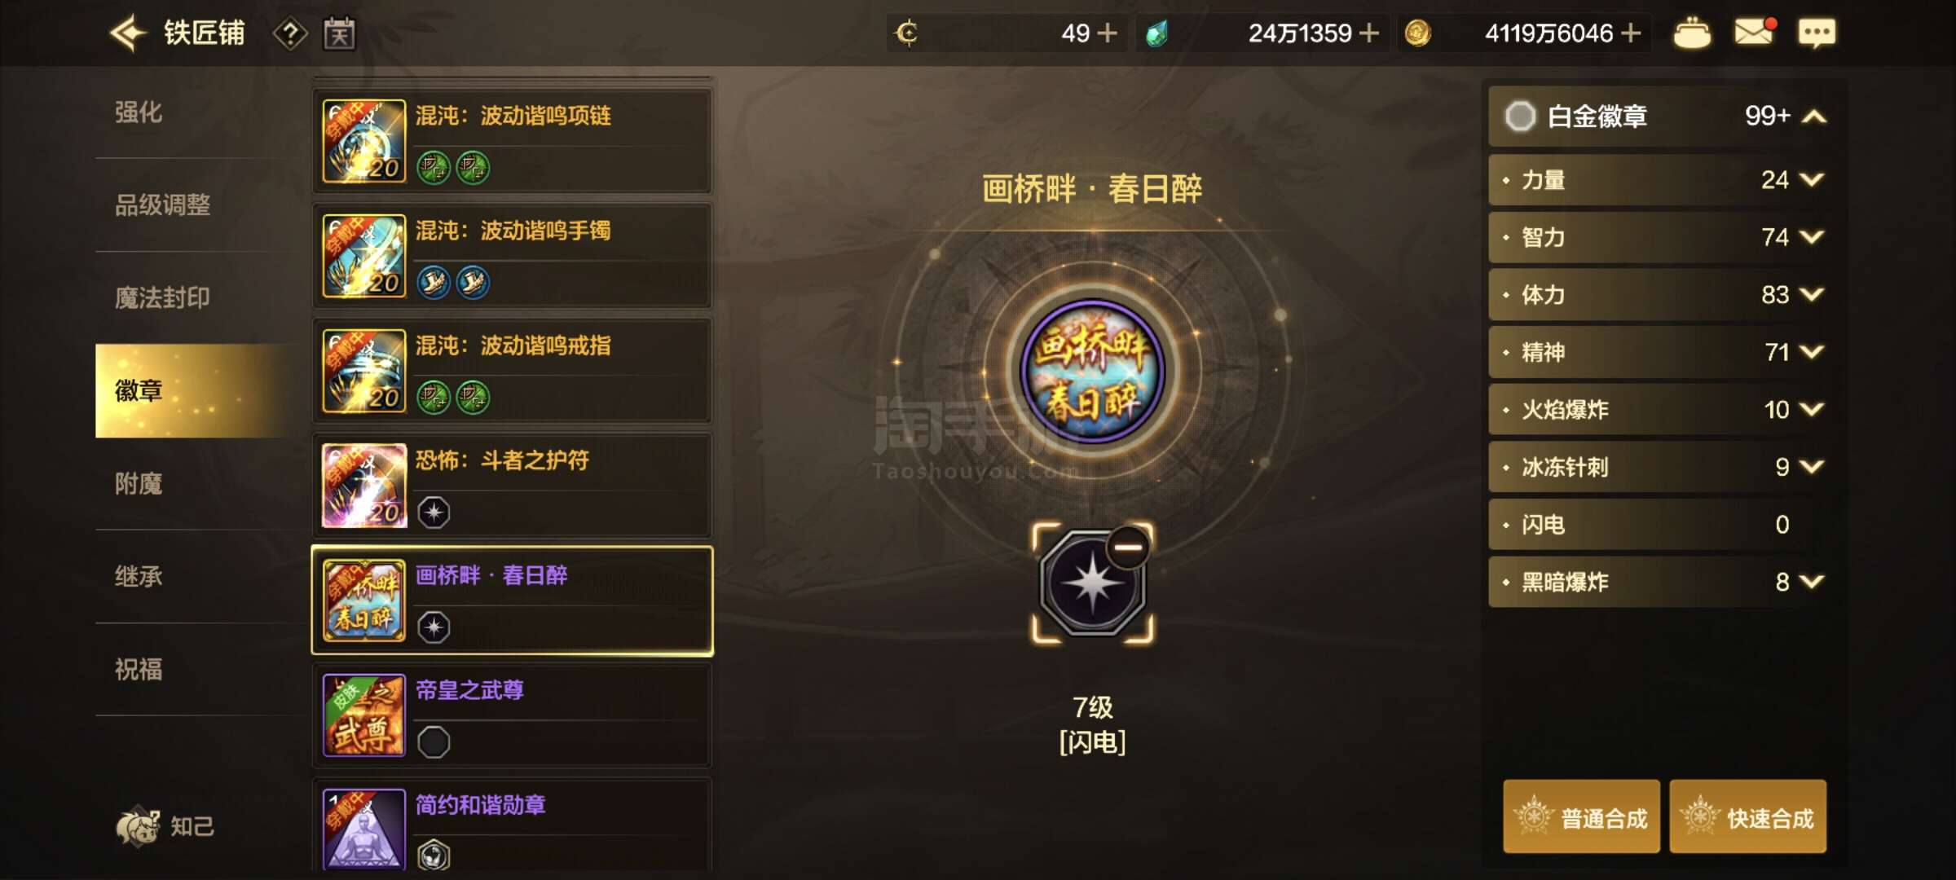Add gold coins with plus icon
This screenshot has height=880, width=1956.
1631,33
